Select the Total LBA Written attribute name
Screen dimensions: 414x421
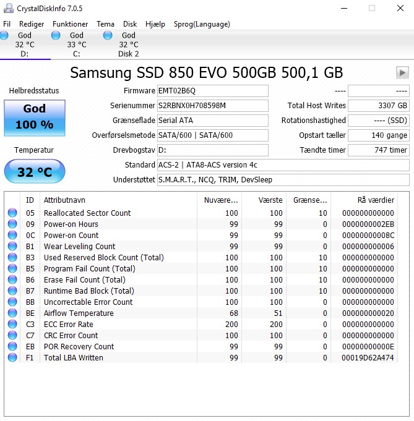point(74,358)
